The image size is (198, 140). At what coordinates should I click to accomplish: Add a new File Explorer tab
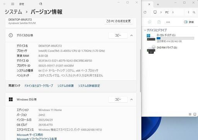pos(158,5)
